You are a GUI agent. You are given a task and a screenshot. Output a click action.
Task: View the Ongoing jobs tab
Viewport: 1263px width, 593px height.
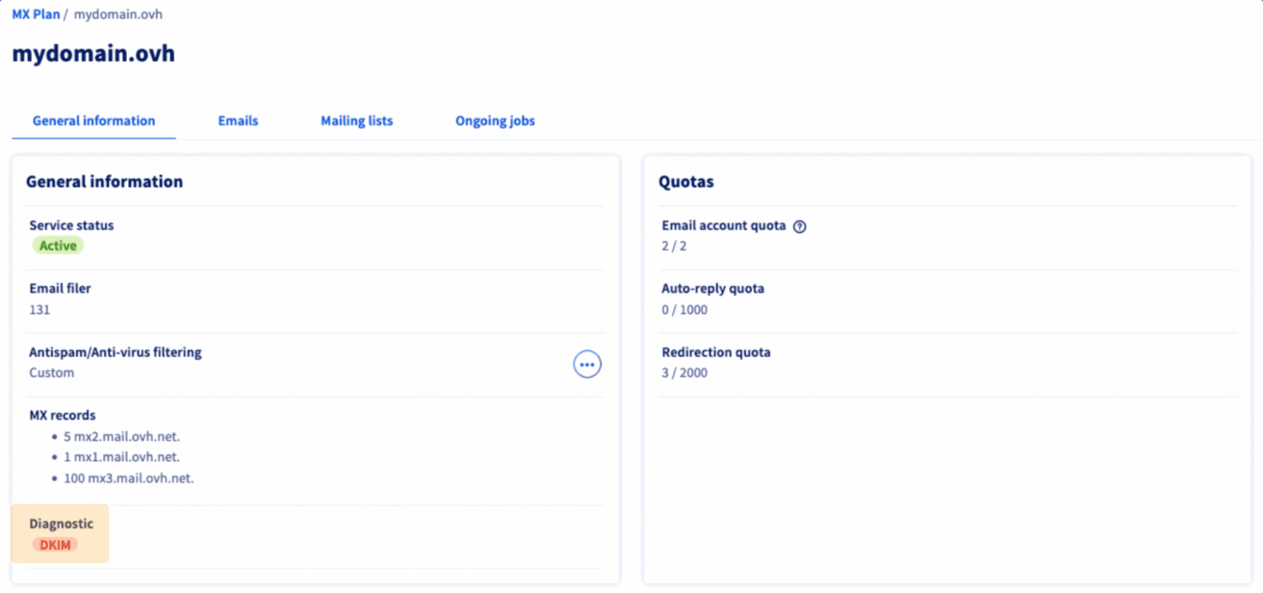point(494,120)
